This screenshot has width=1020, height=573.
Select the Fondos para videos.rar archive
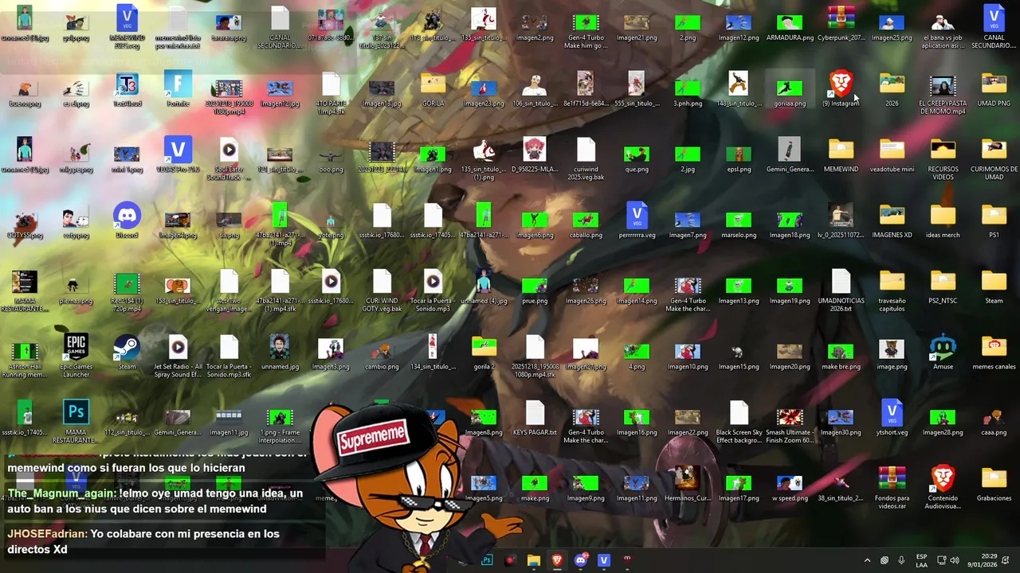pyautogui.click(x=892, y=488)
